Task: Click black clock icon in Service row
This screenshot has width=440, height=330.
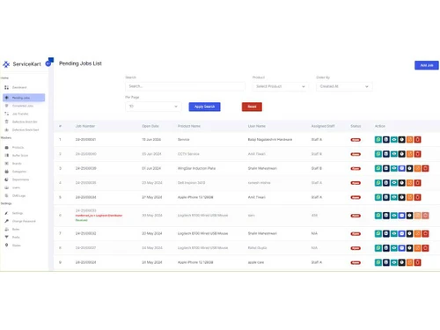Action: point(401,140)
